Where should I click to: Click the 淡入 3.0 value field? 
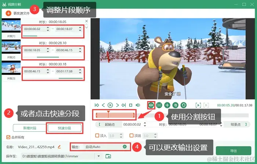(114, 135)
